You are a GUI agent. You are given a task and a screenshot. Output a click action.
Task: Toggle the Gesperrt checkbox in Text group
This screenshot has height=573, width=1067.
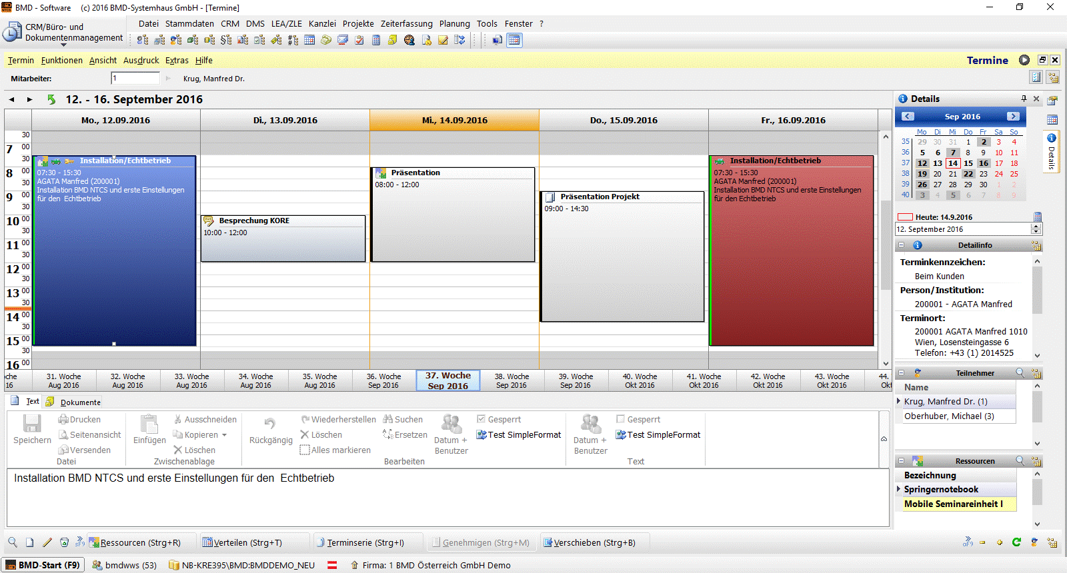pyautogui.click(x=621, y=419)
